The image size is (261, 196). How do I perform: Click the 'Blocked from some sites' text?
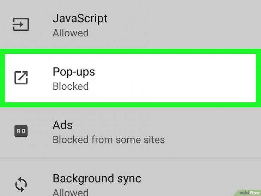point(109,139)
